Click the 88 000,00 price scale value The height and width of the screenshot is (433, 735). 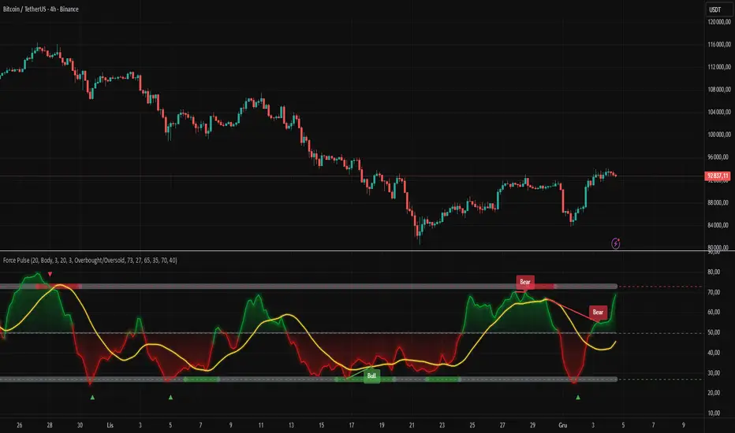(719, 202)
